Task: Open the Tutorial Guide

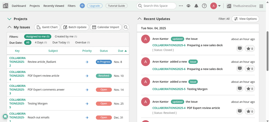Action: tap(117, 6)
